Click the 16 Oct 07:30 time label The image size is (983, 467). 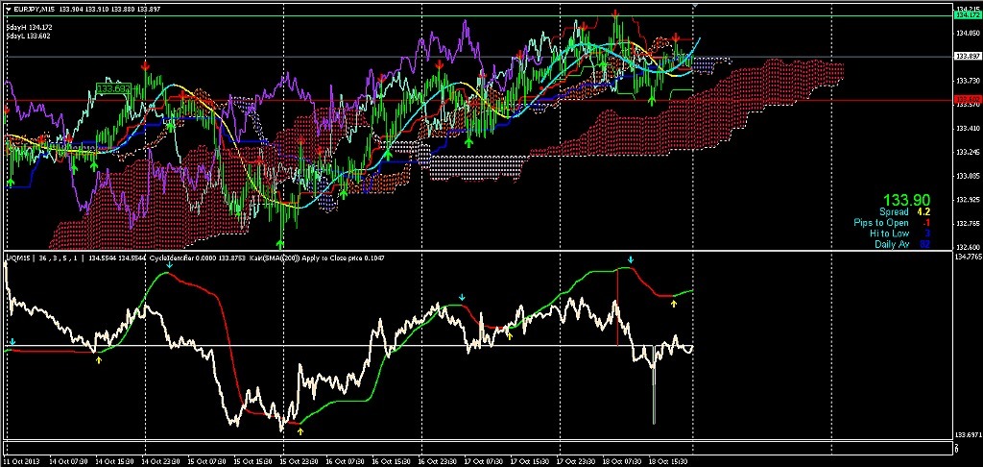tap(346, 460)
